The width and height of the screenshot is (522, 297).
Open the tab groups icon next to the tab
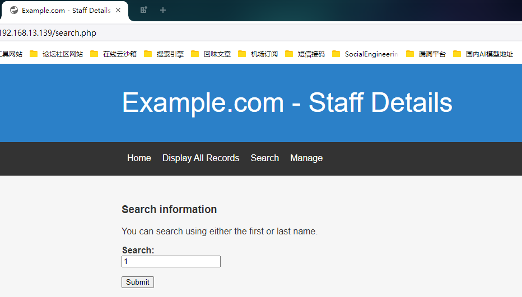[x=143, y=10]
